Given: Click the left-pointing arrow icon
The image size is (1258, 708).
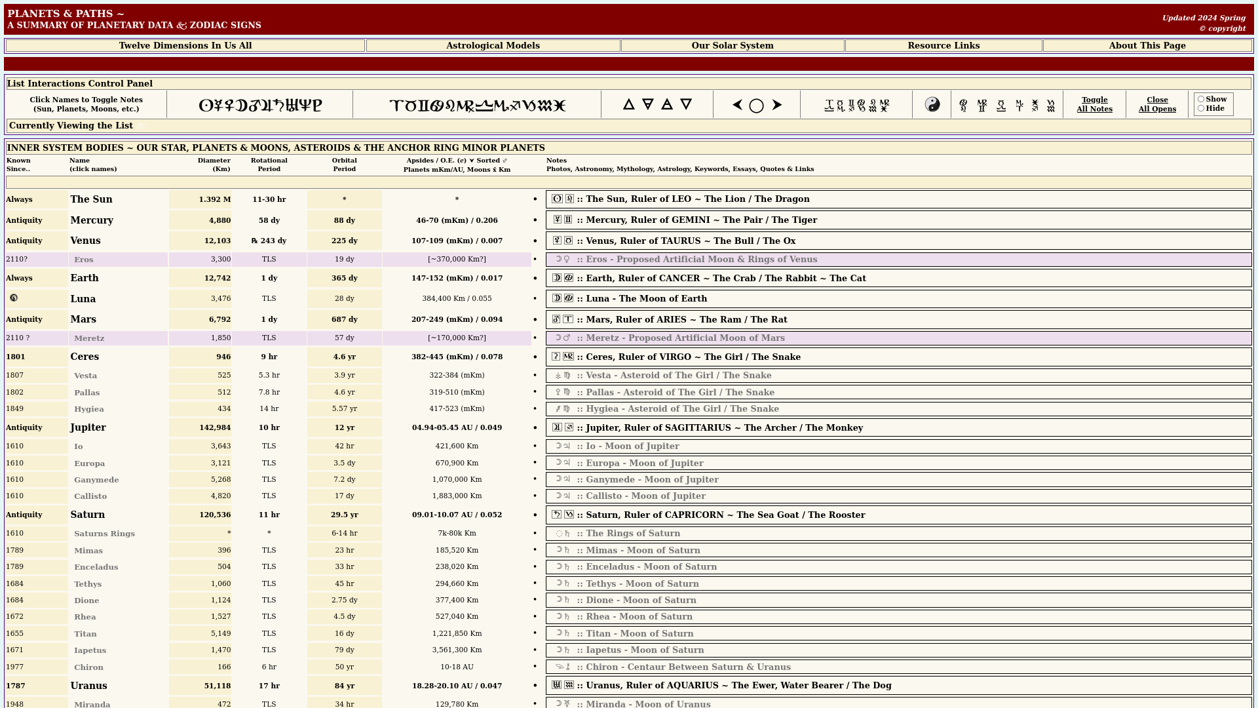Looking at the screenshot, I should [737, 105].
